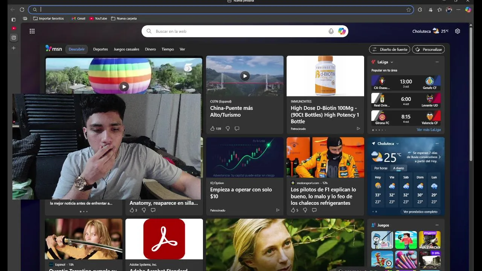Open the Dinero tab
This screenshot has height=271, width=482.
tap(150, 49)
